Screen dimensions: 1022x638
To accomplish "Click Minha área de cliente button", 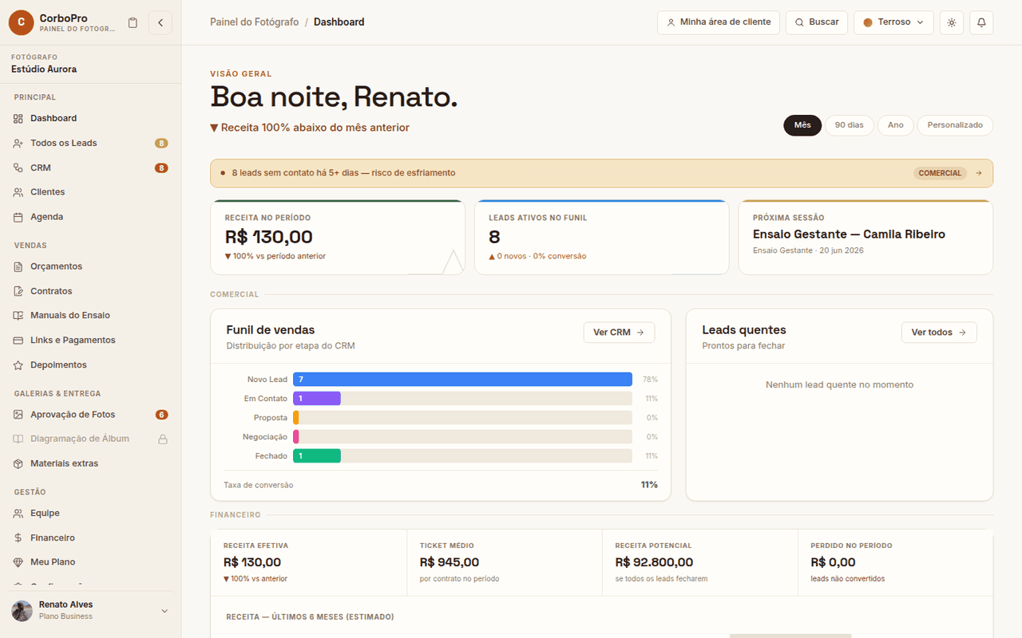I will (719, 22).
